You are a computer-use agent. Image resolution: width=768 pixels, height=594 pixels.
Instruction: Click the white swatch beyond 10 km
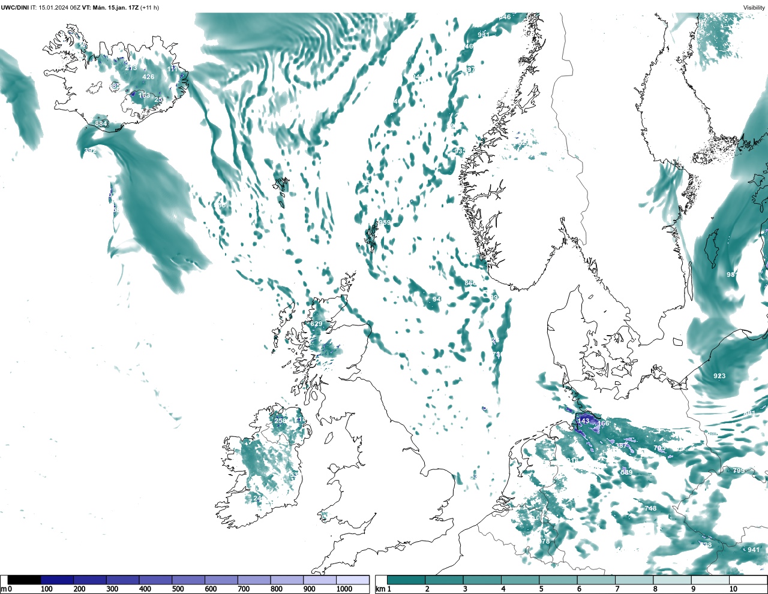pos(748,580)
